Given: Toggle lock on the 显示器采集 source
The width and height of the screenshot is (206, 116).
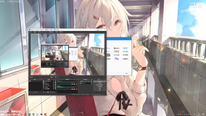Looking at the screenshot, I should point(55,89).
